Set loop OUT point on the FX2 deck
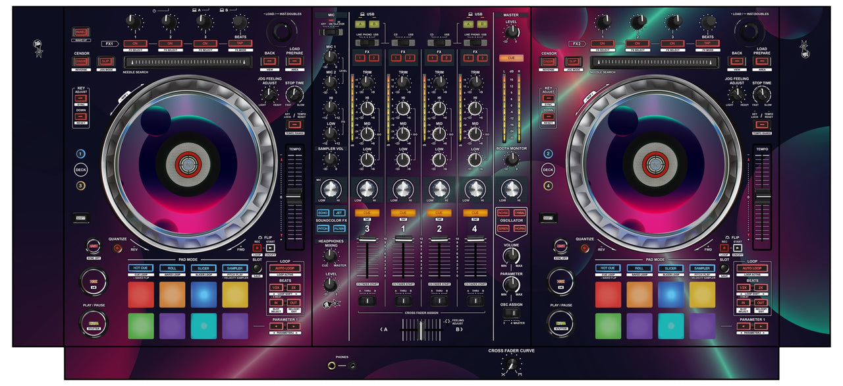 coord(762,303)
